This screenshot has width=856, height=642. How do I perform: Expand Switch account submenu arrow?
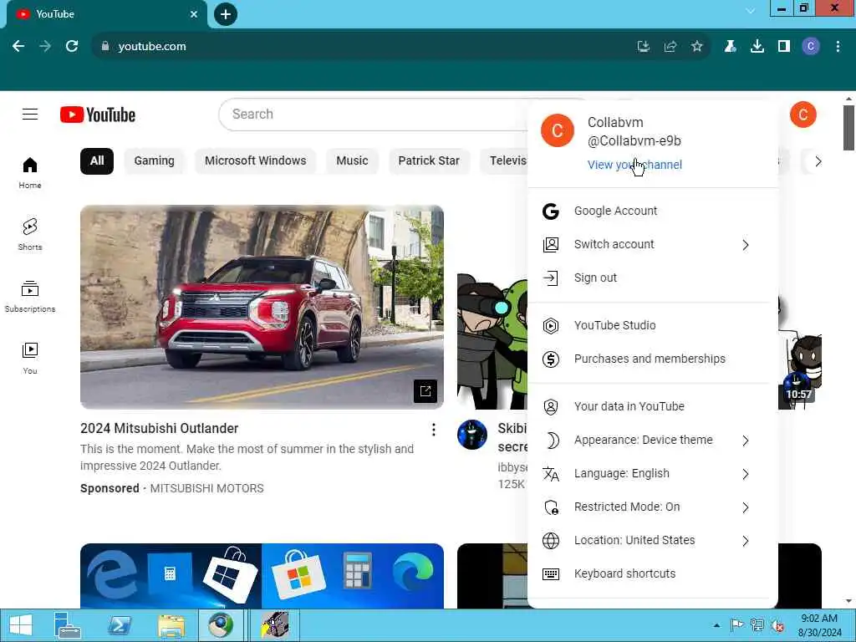[x=746, y=245]
